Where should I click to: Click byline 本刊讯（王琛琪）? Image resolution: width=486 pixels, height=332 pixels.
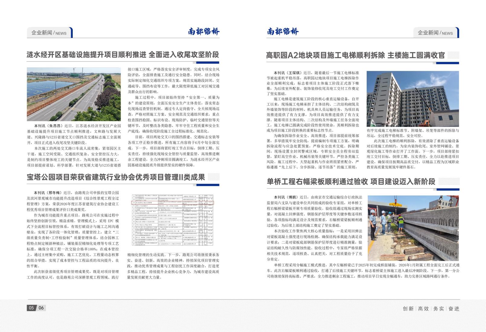pos(288,73)
